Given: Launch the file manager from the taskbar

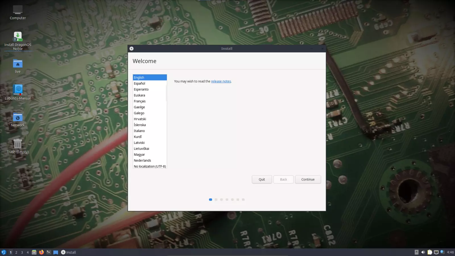Looking at the screenshot, I should [x=34, y=252].
